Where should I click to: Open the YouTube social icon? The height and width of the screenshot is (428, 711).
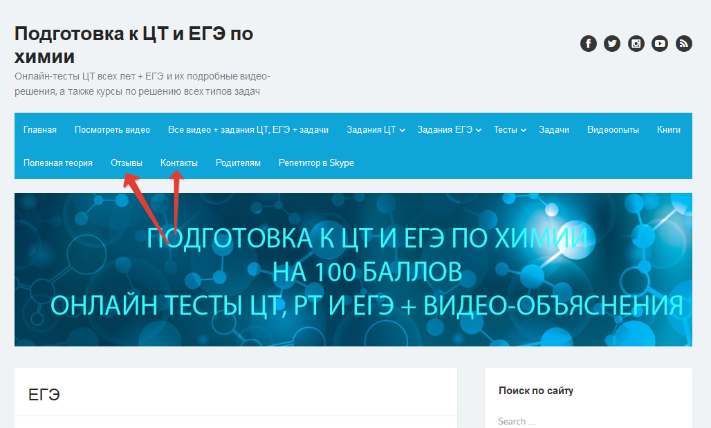coord(660,44)
